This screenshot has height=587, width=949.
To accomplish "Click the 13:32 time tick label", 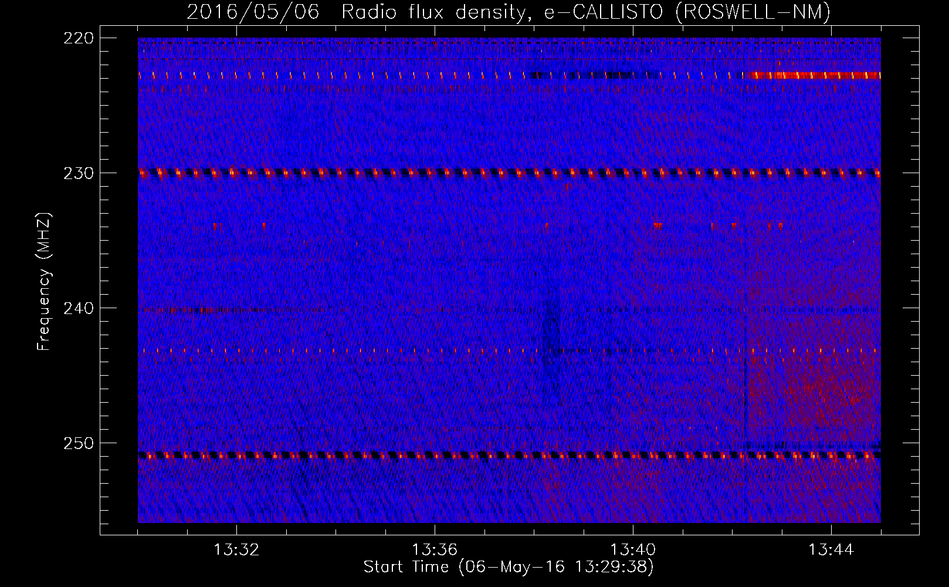I will [236, 550].
